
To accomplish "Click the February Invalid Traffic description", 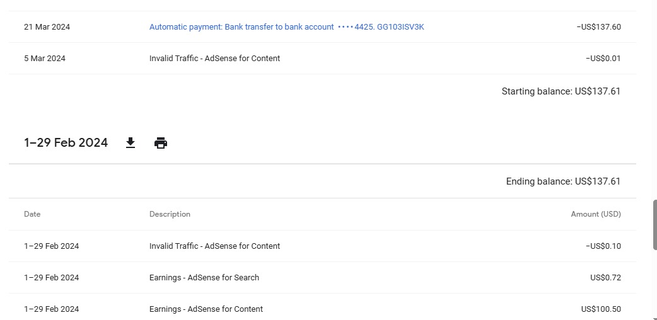I will click(x=214, y=246).
